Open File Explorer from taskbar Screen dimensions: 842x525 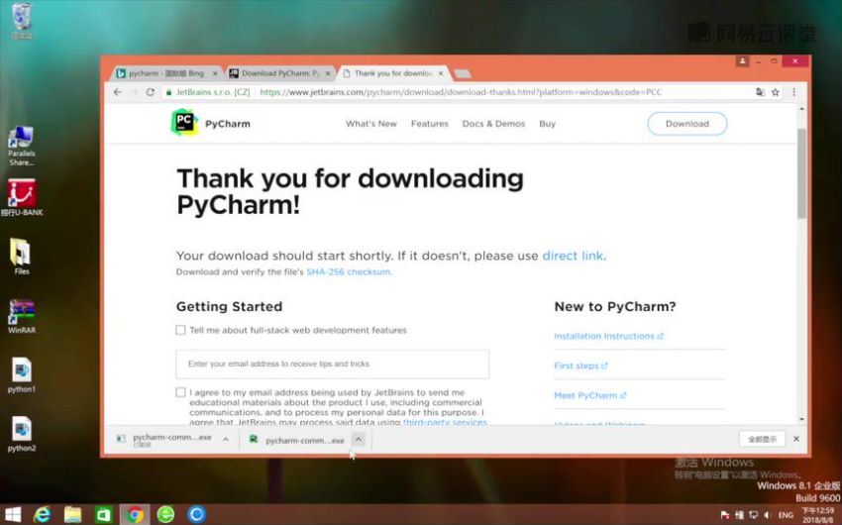tap(72, 514)
